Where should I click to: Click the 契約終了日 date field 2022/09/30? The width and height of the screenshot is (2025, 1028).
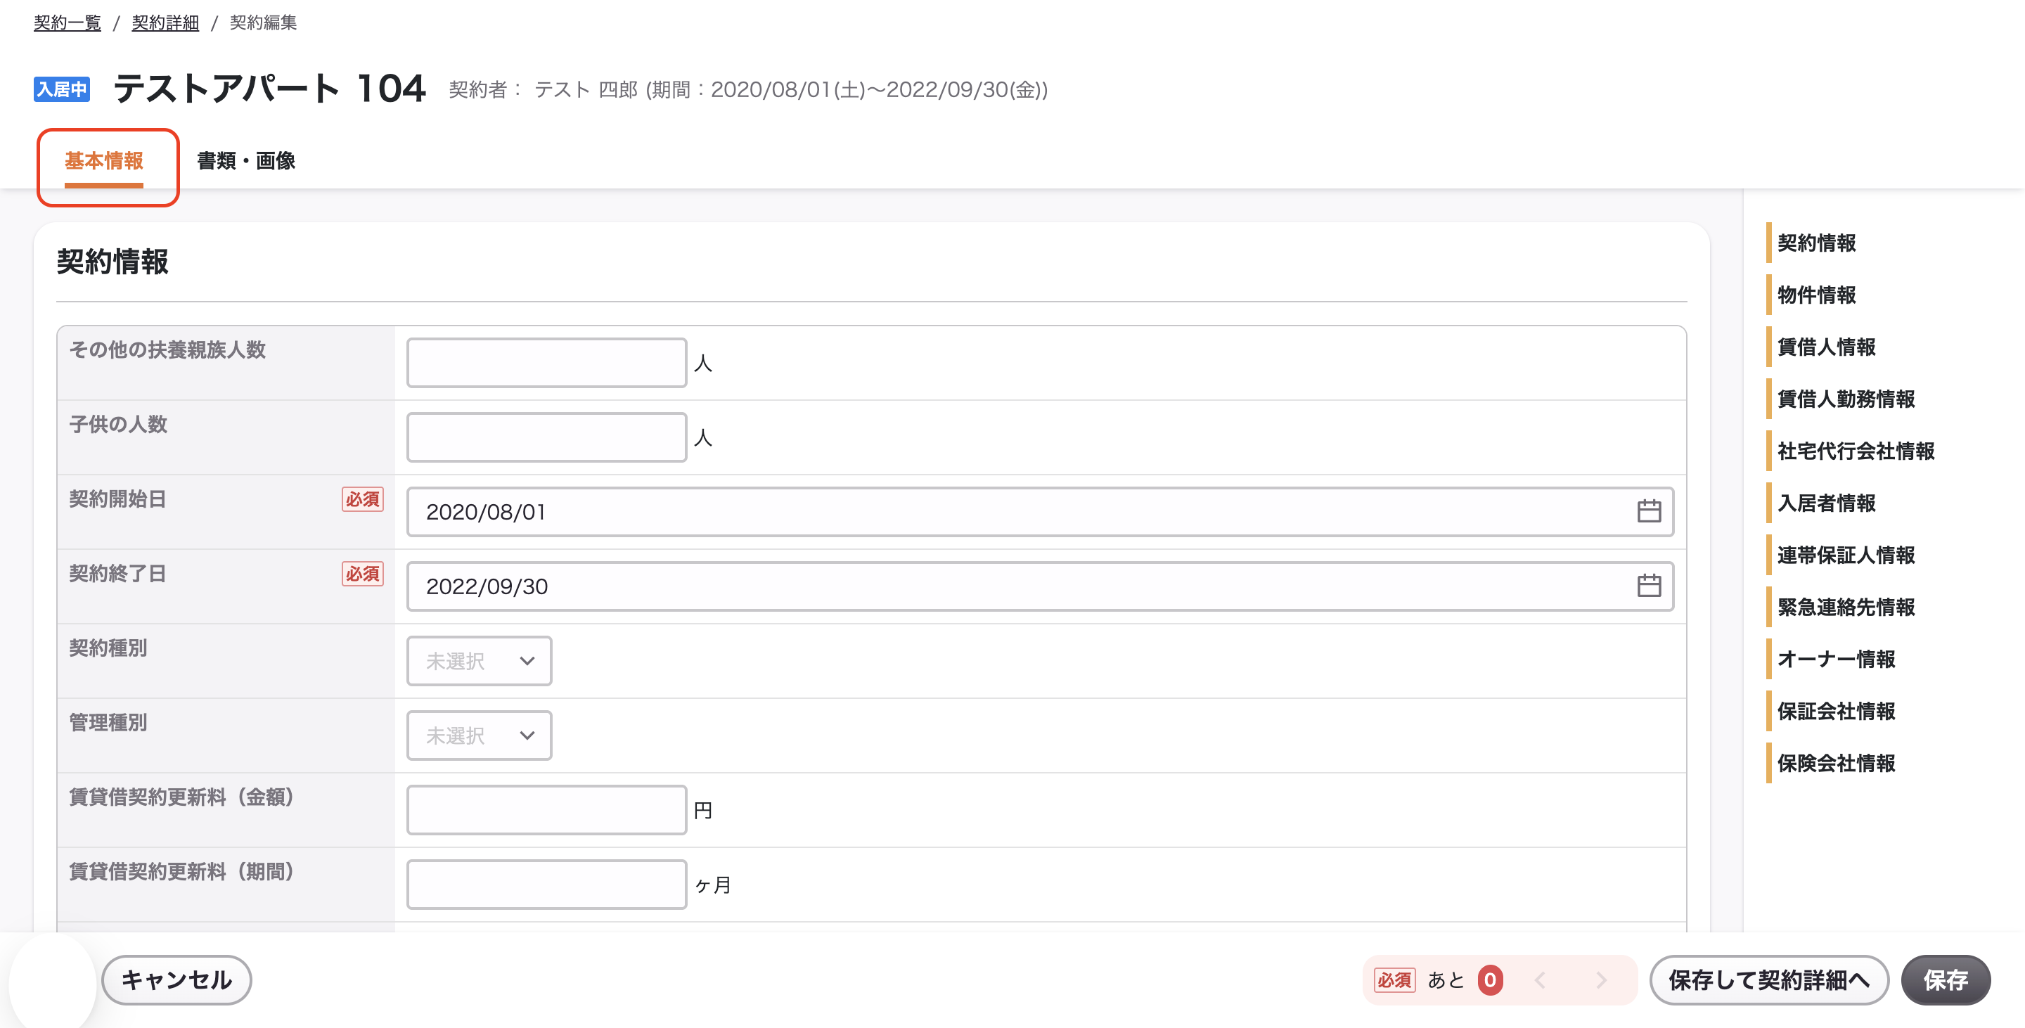coord(1040,586)
